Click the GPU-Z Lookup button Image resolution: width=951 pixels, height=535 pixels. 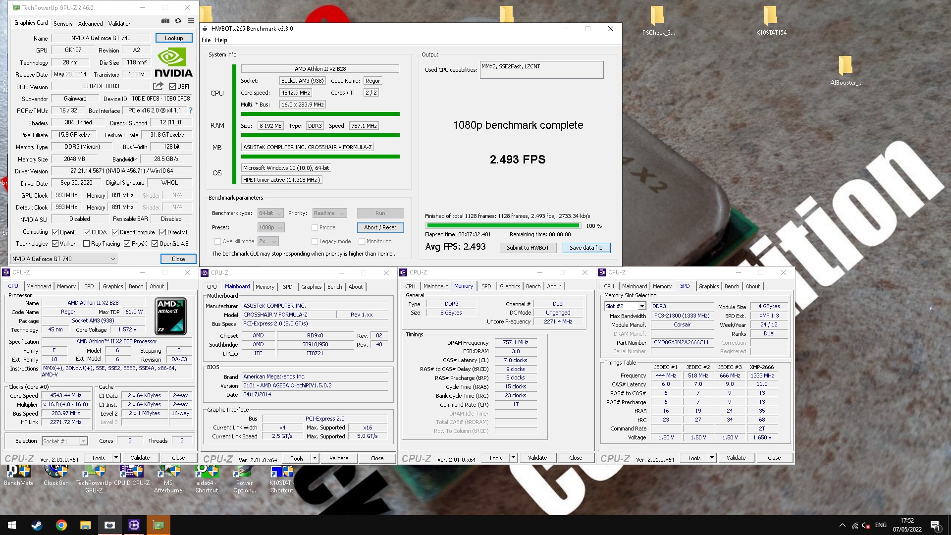pyautogui.click(x=174, y=38)
